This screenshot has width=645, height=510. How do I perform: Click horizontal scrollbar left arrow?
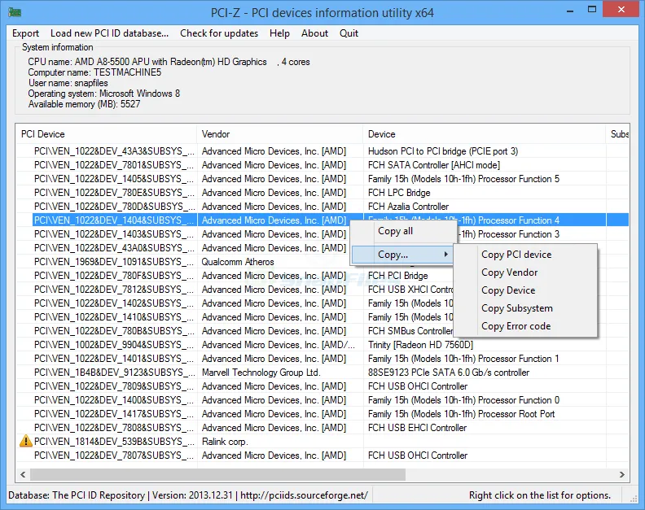[23, 475]
